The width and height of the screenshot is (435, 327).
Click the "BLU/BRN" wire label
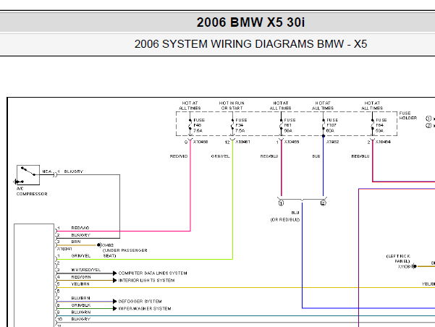(81, 298)
